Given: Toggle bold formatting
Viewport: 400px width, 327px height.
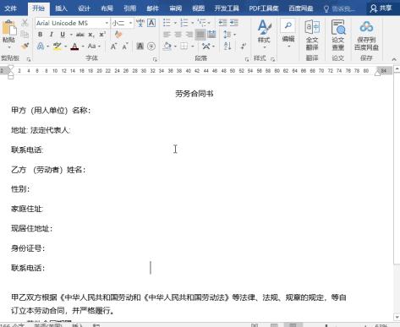Looking at the screenshot, I should (40, 35).
